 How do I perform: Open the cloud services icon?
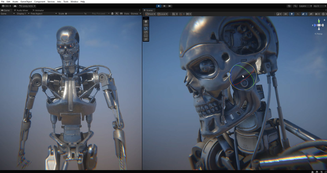click(x=15, y=6)
